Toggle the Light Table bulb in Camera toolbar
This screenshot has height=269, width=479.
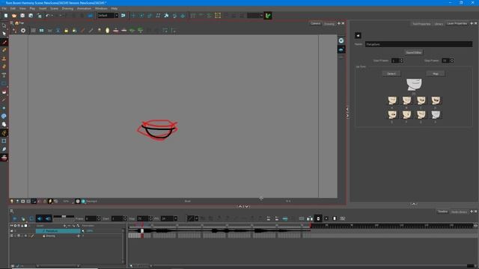point(100,31)
